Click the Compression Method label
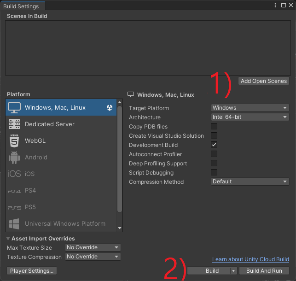This screenshot has height=281, width=296. [x=156, y=182]
